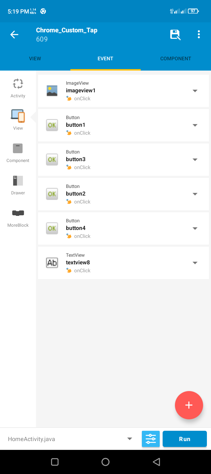Expand the textview8 onClick dropdown arrow

click(195, 263)
